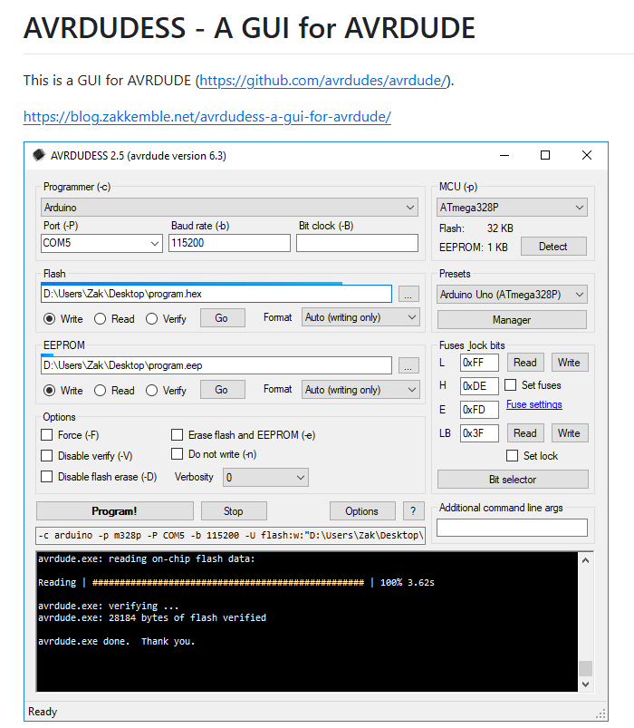Click the AVRDUDESS chip icon in title bar
This screenshot has width=634, height=728.
[39, 155]
